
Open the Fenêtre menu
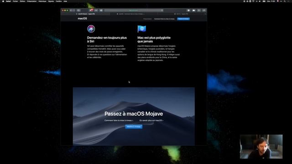pyautogui.click(x=59, y=1)
